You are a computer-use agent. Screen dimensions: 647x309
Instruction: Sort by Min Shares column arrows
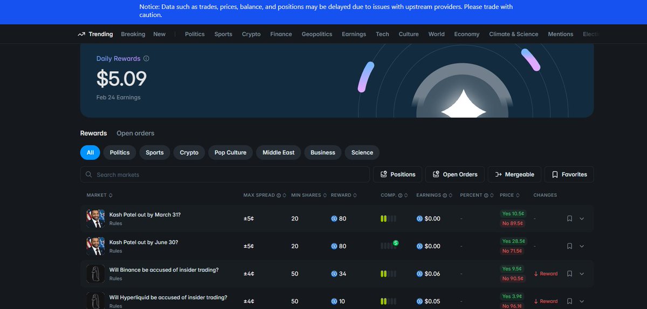(325, 195)
